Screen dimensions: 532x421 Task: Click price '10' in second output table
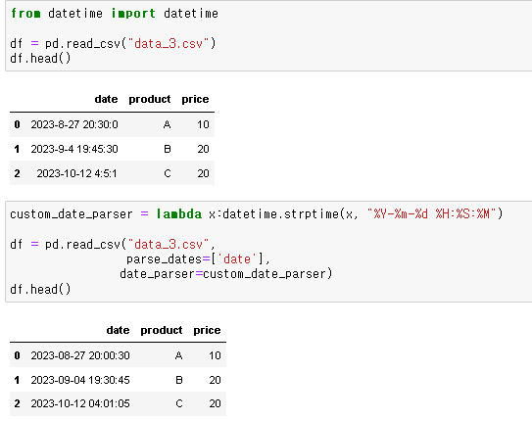215,355
